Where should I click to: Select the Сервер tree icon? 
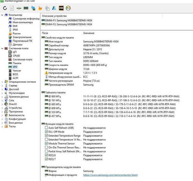coord(6,86)
